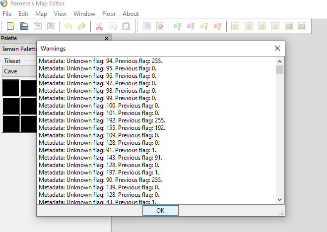The height and width of the screenshot is (232, 327).
Task: Open the File menu
Action: pos(7,14)
